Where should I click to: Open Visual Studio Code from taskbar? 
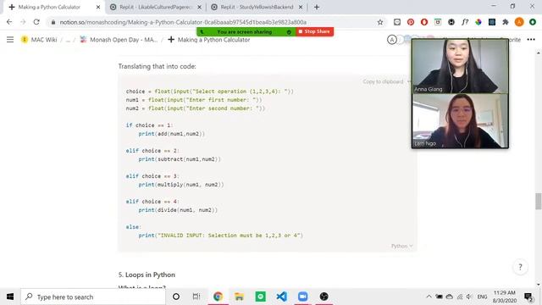click(x=281, y=297)
